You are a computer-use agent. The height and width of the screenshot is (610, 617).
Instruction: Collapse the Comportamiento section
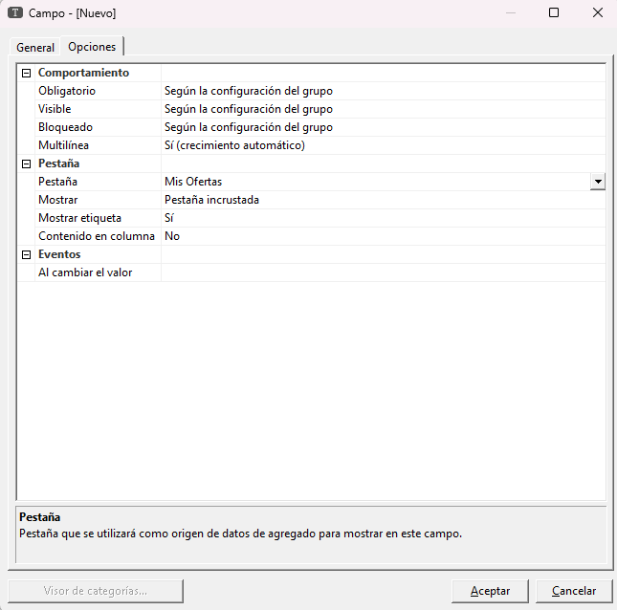[x=27, y=73]
